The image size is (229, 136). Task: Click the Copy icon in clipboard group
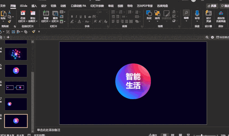click(9, 17)
